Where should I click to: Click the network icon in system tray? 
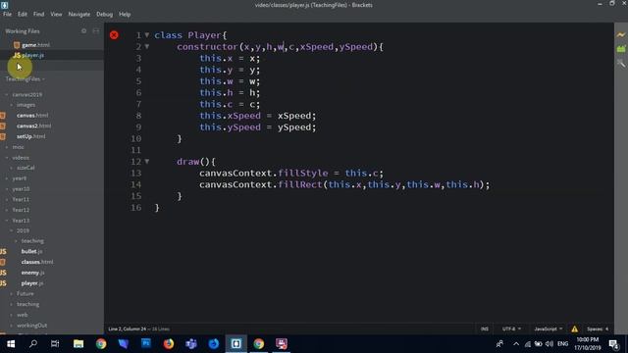(528, 344)
